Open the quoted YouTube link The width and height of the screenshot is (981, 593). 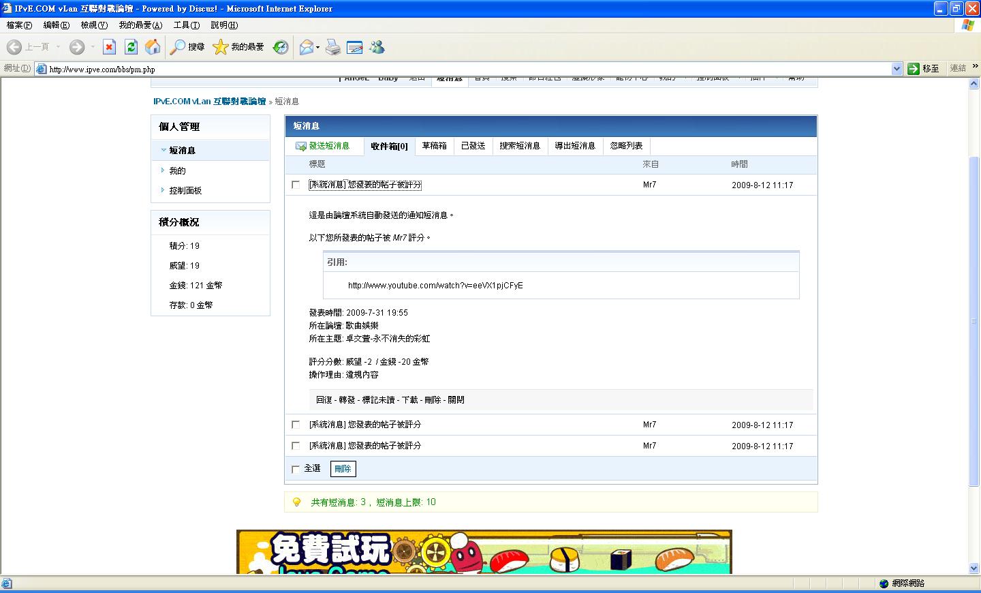pyautogui.click(x=435, y=286)
